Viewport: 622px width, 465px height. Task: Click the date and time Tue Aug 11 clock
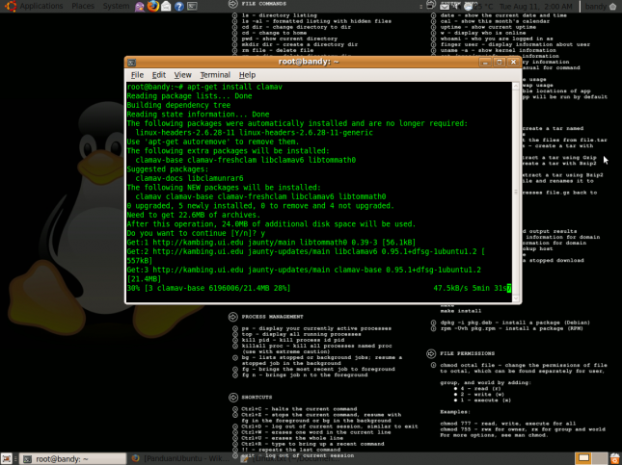point(536,7)
